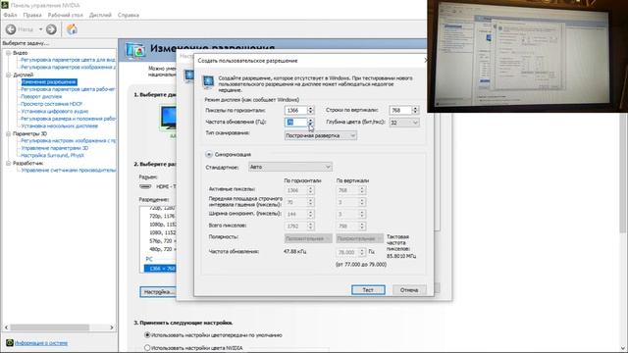Viewport: 628px width, 353px height.
Task: Click the header icon beside Изменение разрешения
Action: [x=135, y=50]
